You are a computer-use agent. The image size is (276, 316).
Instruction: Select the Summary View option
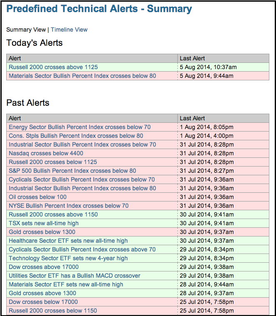[25, 30]
